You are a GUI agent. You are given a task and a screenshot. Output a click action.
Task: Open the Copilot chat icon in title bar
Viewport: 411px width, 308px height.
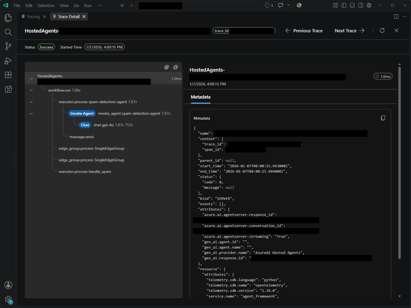coord(281,5)
